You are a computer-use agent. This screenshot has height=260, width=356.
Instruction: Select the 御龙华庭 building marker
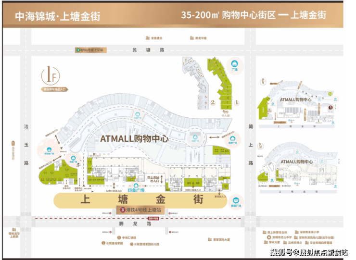coord(198,38)
